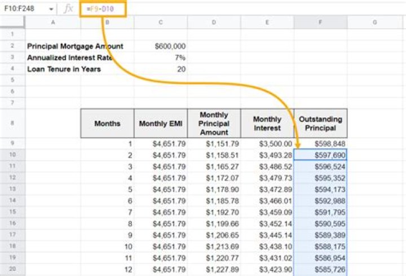Select the $1,192.70 cell
The image size is (406, 276).
point(214,212)
